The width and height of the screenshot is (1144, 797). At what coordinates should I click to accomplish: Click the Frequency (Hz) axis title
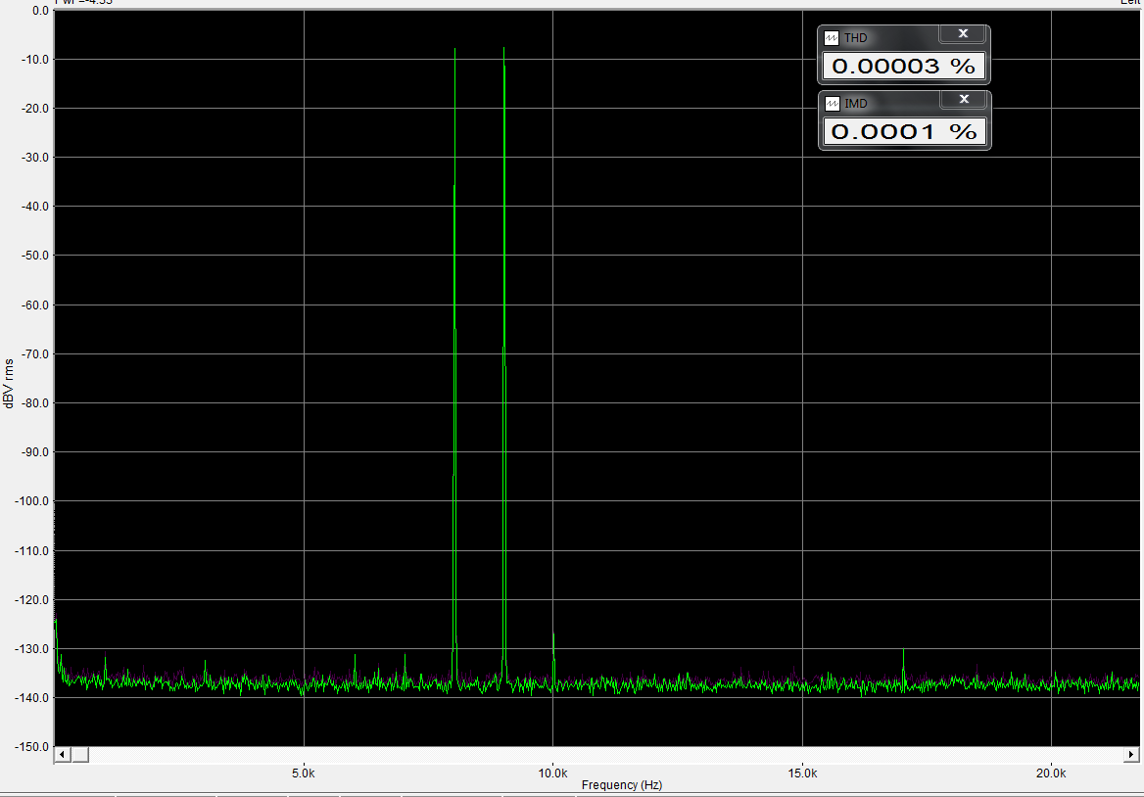pyautogui.click(x=622, y=785)
